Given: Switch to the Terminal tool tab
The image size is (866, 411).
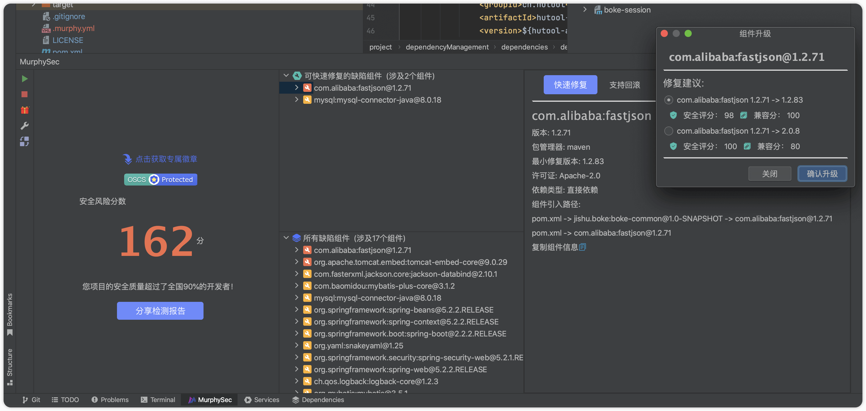Looking at the screenshot, I should [158, 400].
